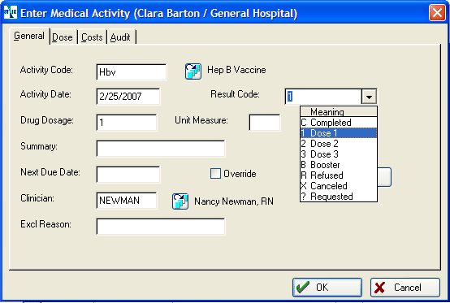
Task: Select Booster result code option
Action: [339, 165]
